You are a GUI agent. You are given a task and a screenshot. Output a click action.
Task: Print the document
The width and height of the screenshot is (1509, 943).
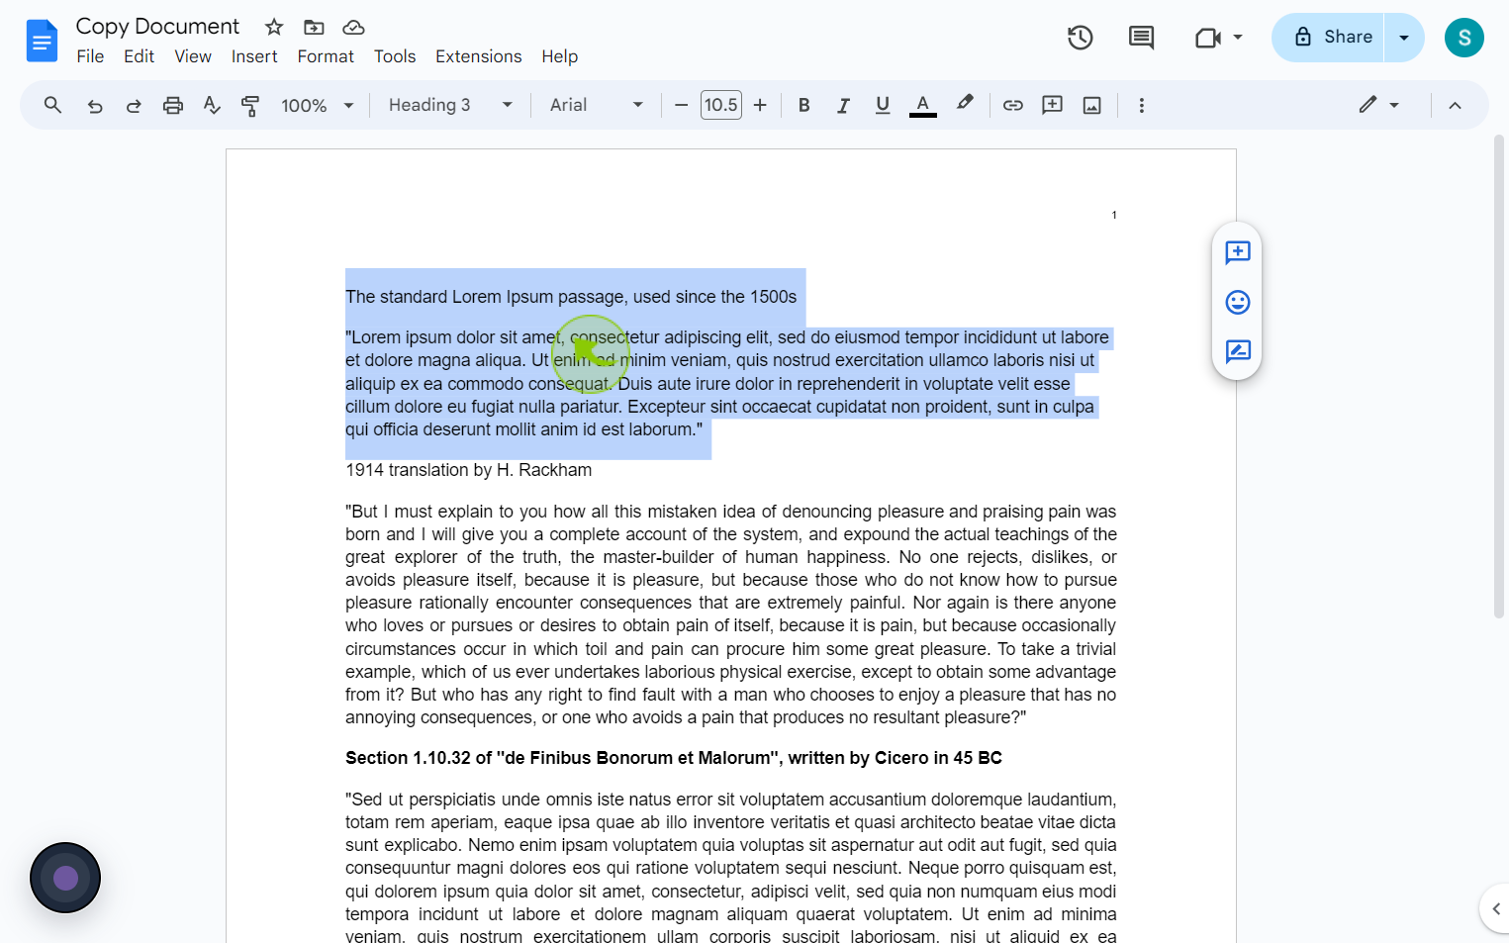tap(173, 105)
